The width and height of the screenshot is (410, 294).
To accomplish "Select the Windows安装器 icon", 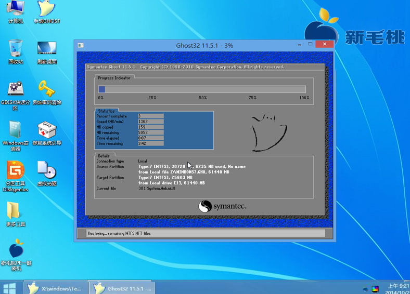I will [16, 136].
